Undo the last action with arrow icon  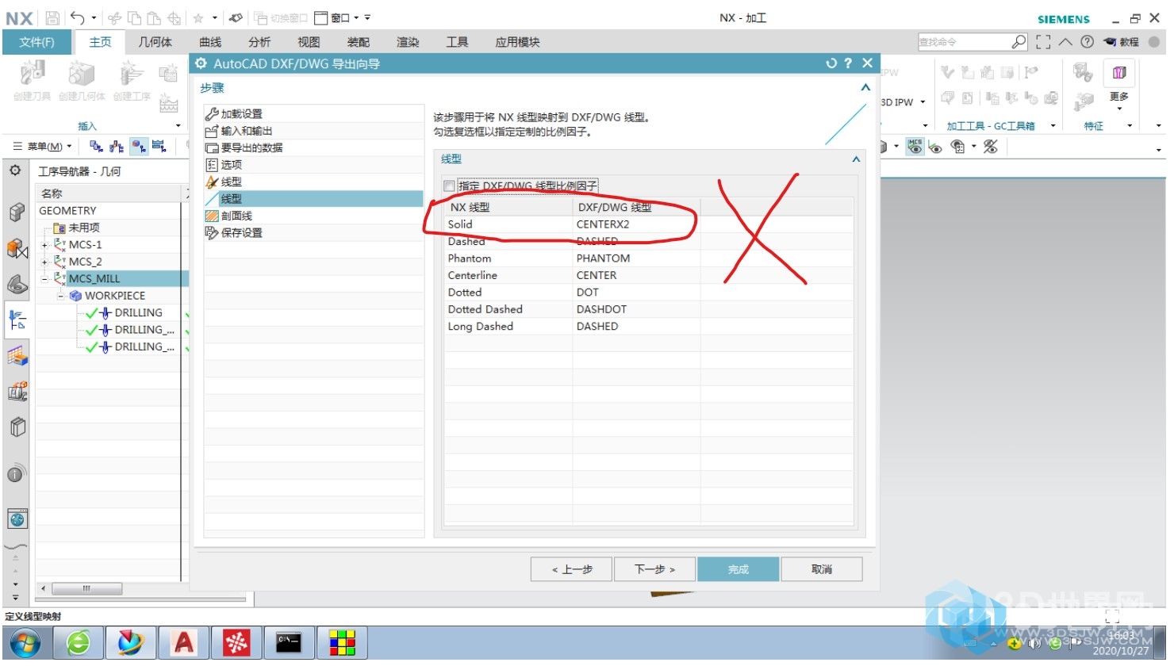click(x=78, y=17)
